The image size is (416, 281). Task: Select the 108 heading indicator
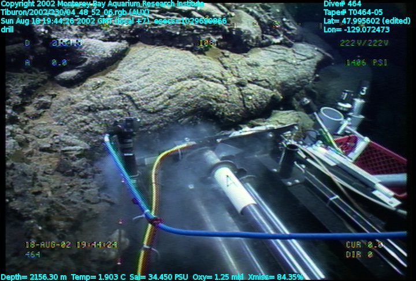tap(206, 43)
